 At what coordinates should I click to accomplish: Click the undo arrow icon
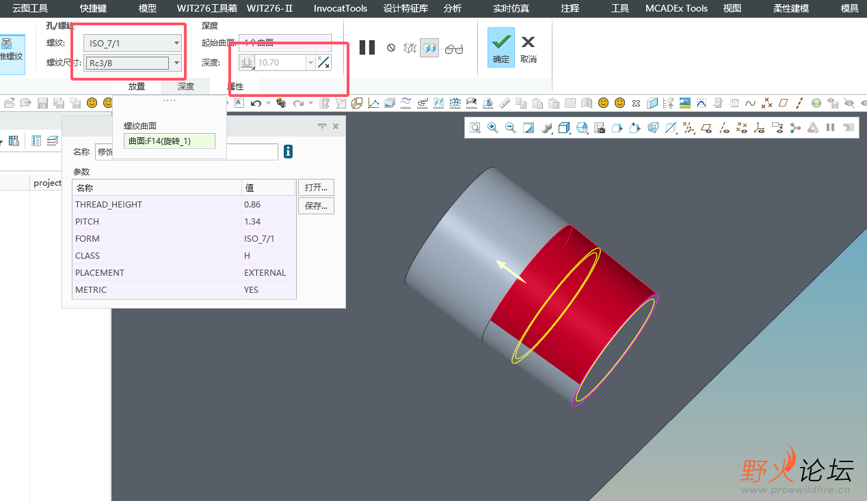256,103
